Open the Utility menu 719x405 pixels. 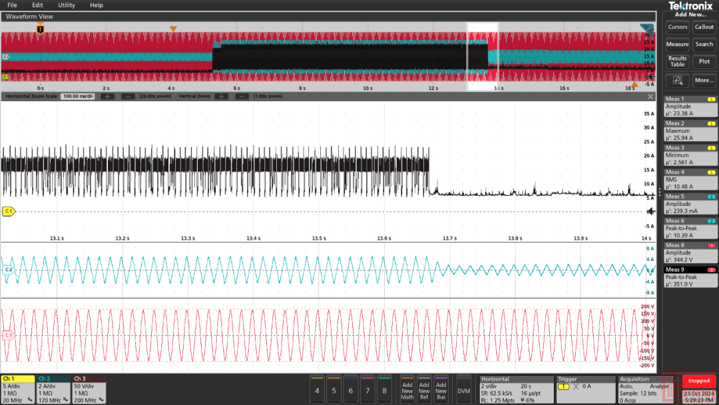pos(67,5)
